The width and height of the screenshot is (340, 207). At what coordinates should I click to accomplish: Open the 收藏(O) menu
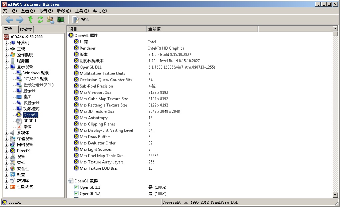(x=64, y=11)
